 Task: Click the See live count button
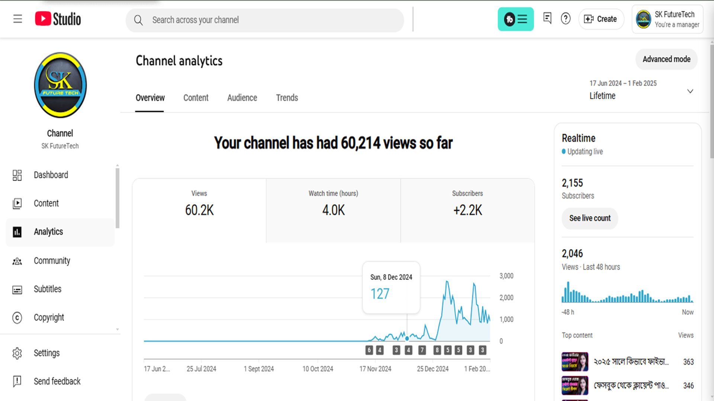click(x=590, y=218)
